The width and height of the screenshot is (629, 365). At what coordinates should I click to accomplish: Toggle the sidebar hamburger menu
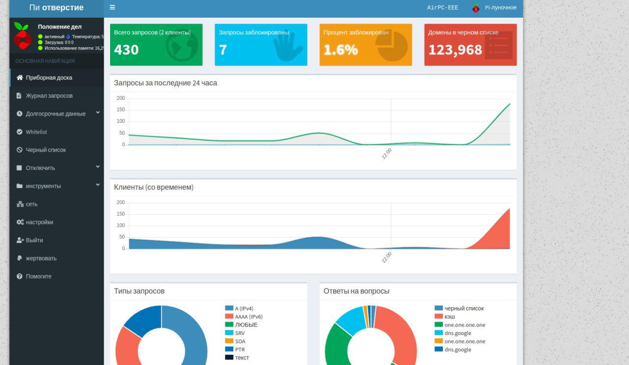(113, 7)
